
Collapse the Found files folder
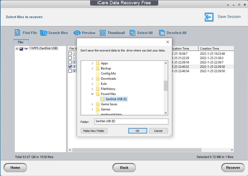[92, 94]
